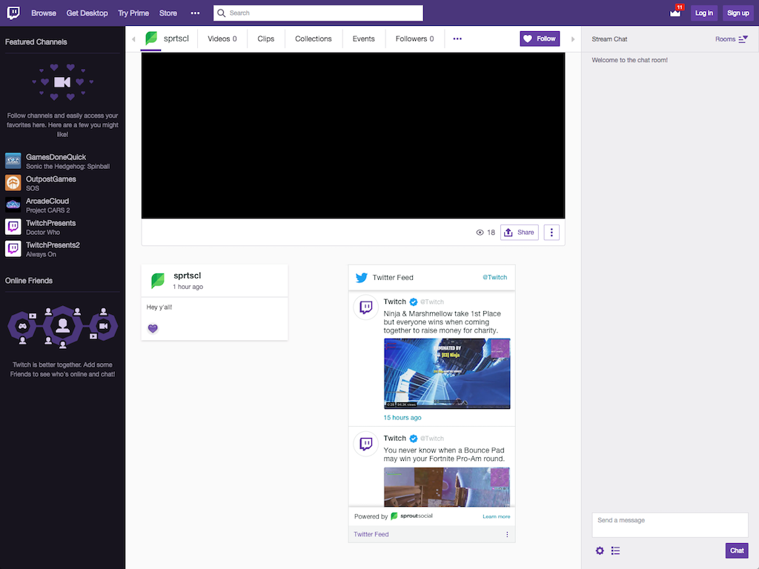Collapse the left sidebar arrow

coord(133,39)
